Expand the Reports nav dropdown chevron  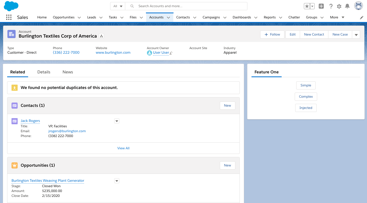(x=281, y=17)
